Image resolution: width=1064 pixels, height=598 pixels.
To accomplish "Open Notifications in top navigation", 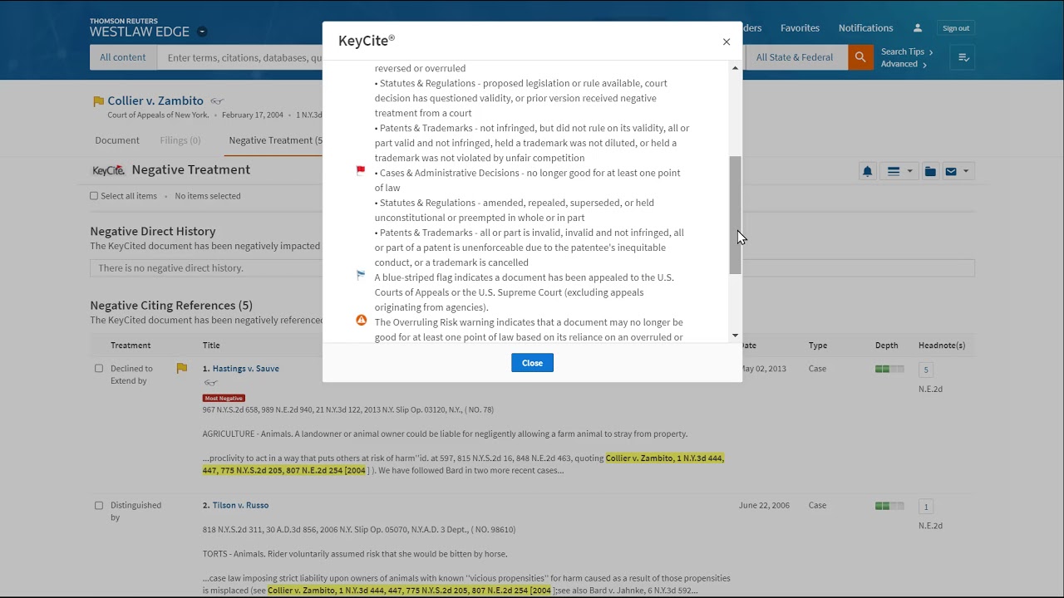I will click(865, 28).
